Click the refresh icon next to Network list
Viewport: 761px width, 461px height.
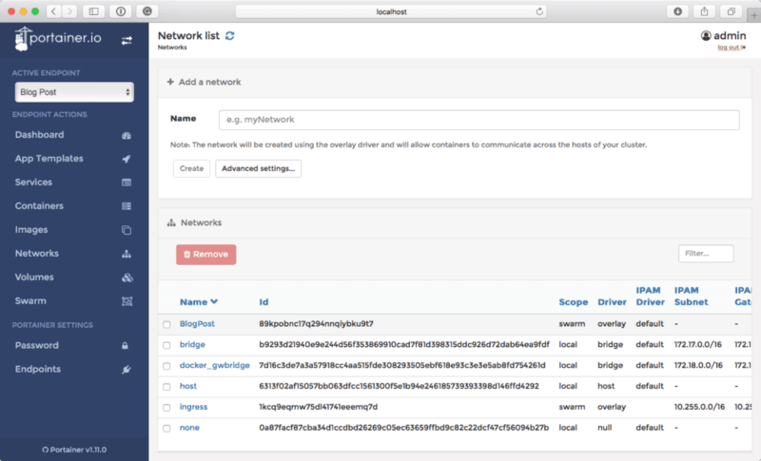[x=229, y=36]
